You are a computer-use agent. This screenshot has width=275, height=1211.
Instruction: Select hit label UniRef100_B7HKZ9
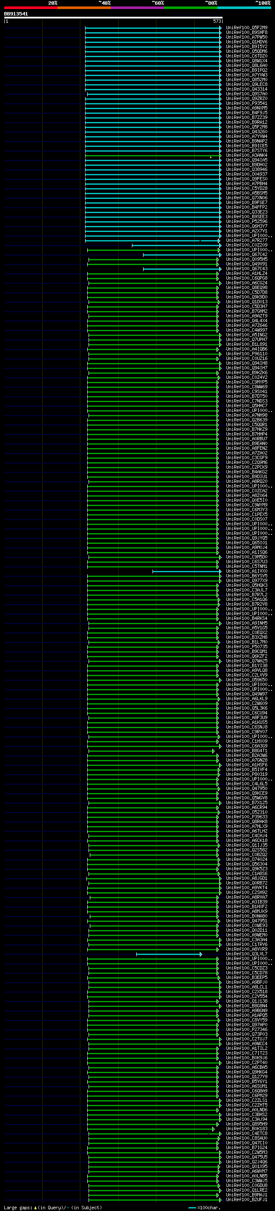pos(246,430)
